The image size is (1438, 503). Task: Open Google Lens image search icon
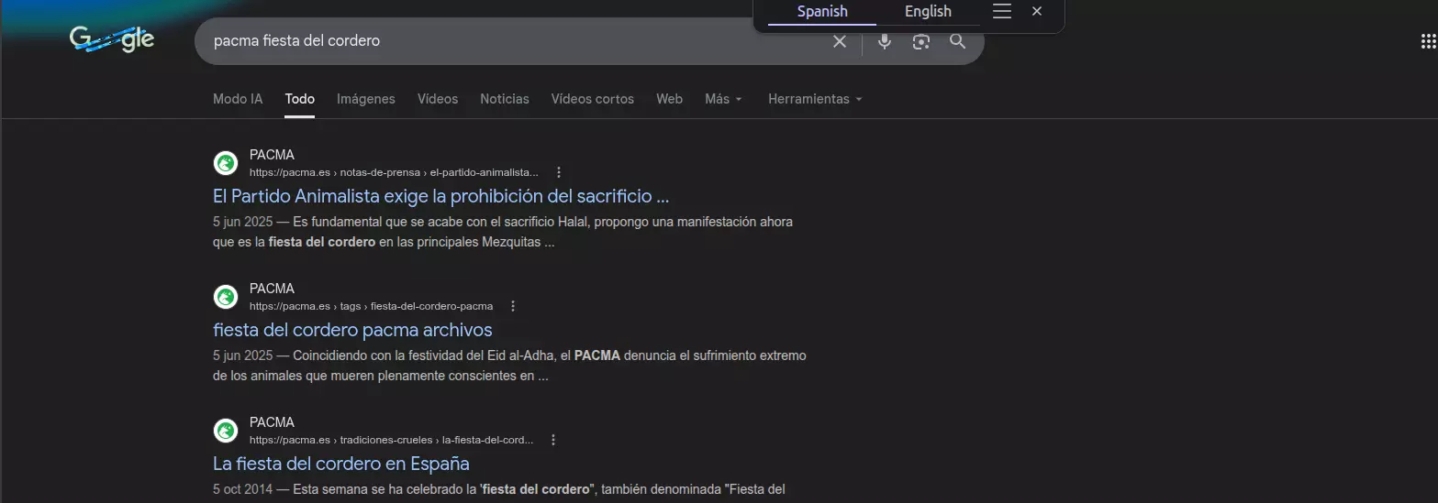(921, 41)
